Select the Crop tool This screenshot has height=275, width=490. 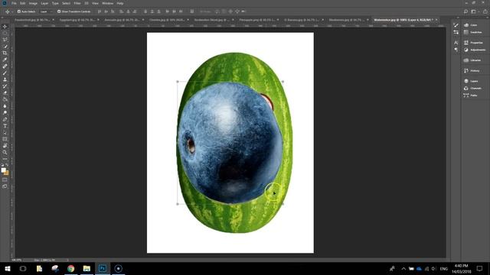(5, 53)
